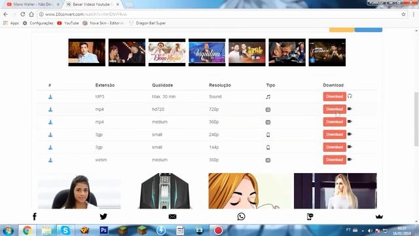Open the Windows Start menu

coord(9,230)
